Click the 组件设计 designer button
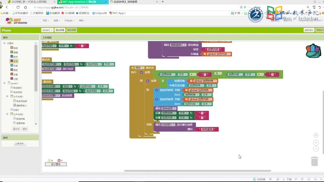Viewport: 324px width, 182px height. (x=309, y=30)
